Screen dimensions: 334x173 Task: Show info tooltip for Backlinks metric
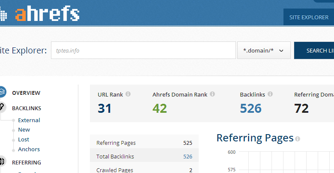click(x=270, y=94)
